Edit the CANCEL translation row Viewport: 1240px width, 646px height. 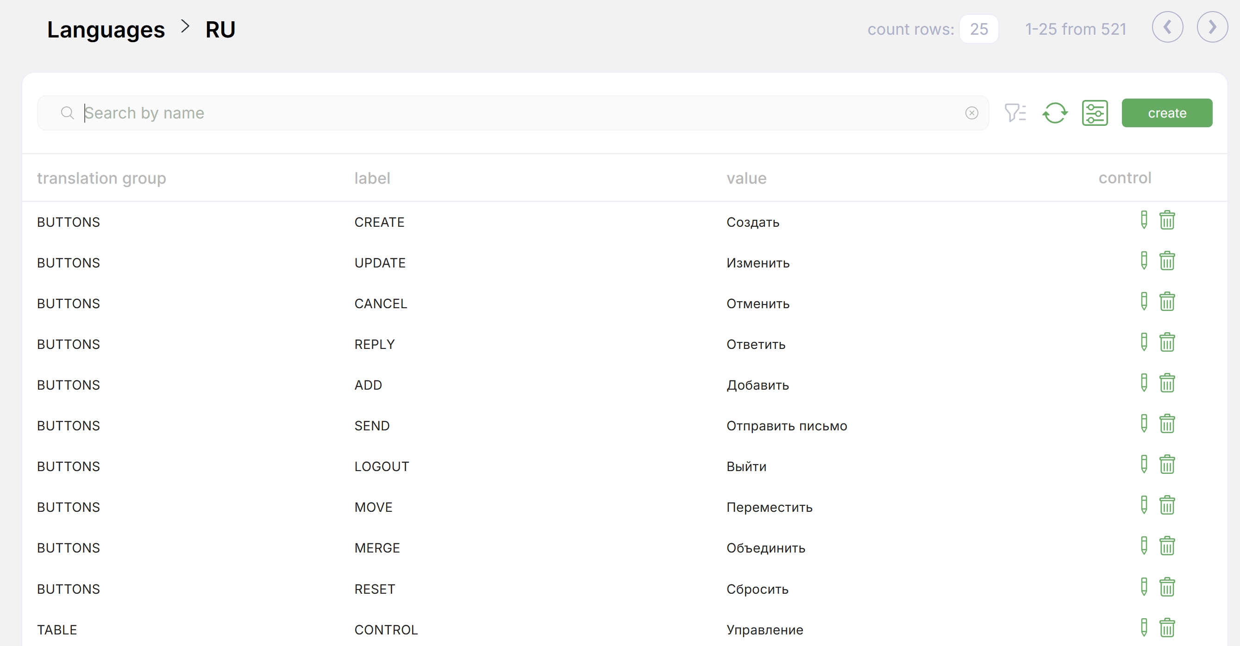1144,302
